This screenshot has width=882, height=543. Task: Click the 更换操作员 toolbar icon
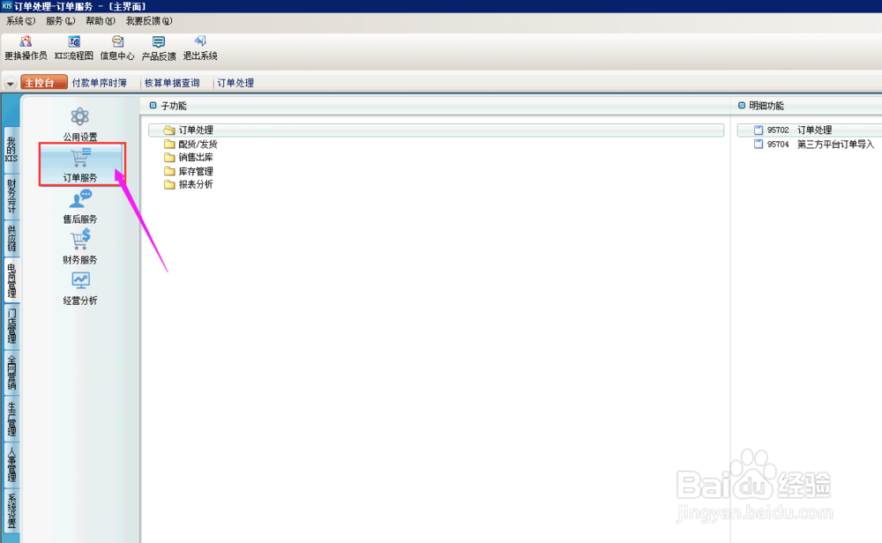26,41
